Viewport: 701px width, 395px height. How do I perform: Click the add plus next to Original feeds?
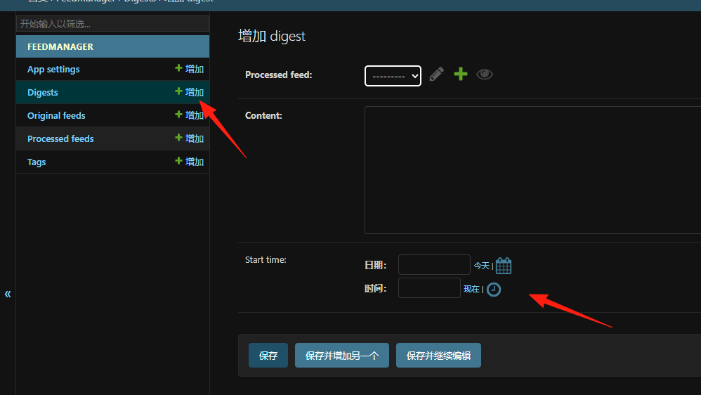click(x=189, y=115)
